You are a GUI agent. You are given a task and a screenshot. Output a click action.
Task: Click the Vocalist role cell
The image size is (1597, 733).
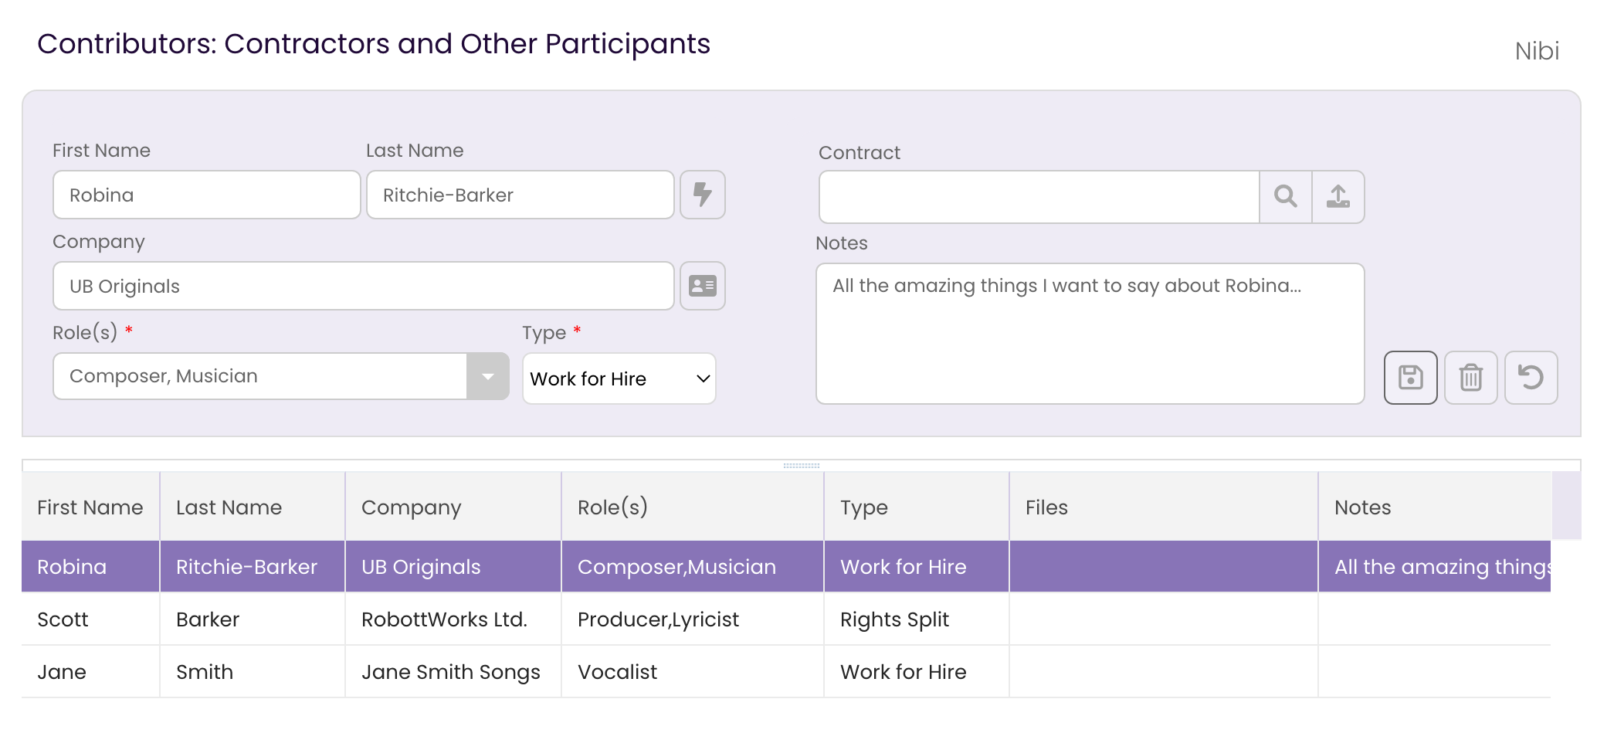[x=693, y=671]
